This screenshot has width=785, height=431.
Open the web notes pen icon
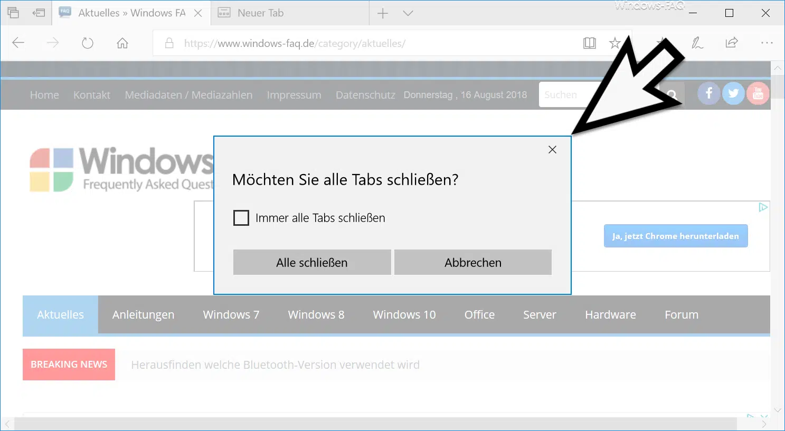[x=697, y=43]
